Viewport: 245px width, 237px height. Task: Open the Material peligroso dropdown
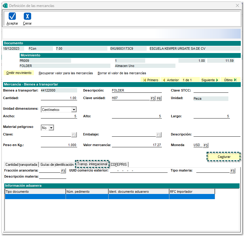tap(51, 128)
